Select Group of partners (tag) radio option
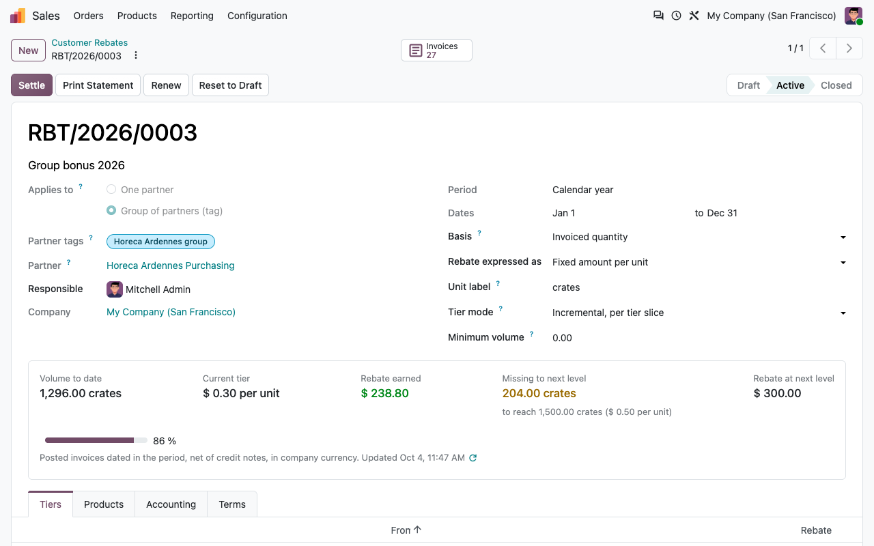The height and width of the screenshot is (546, 874). tap(111, 211)
